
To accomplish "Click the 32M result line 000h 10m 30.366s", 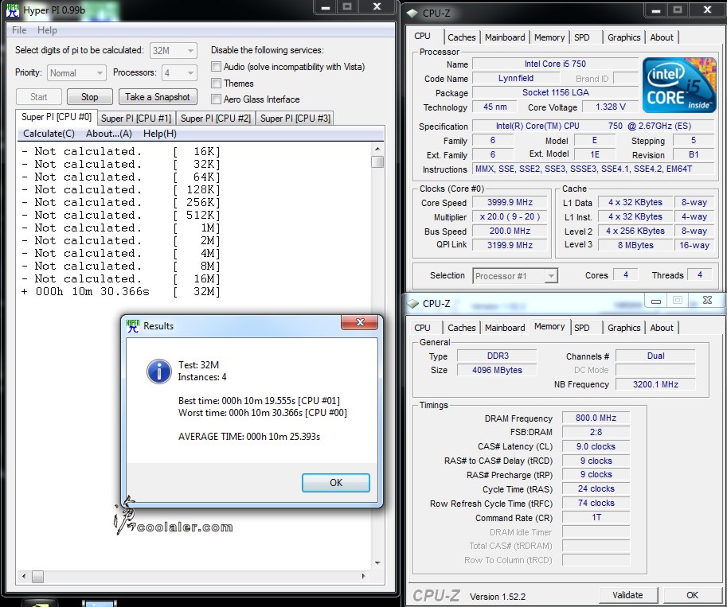I will (x=120, y=291).
